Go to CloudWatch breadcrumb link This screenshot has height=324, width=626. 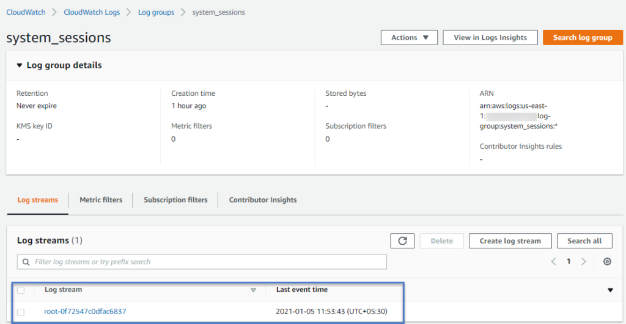pos(26,12)
